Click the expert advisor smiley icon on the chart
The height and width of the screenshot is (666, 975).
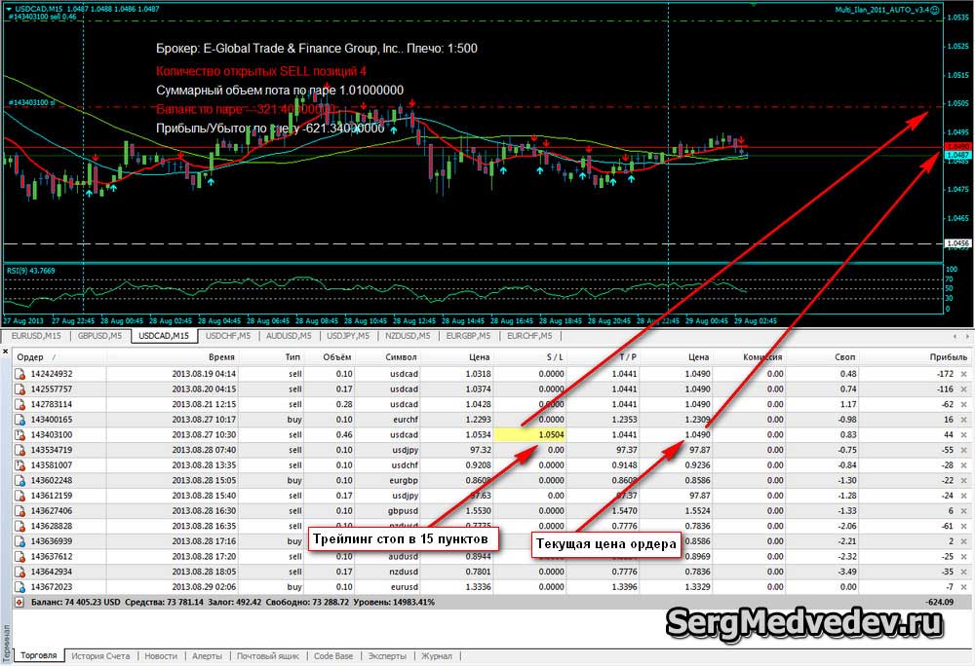(936, 9)
